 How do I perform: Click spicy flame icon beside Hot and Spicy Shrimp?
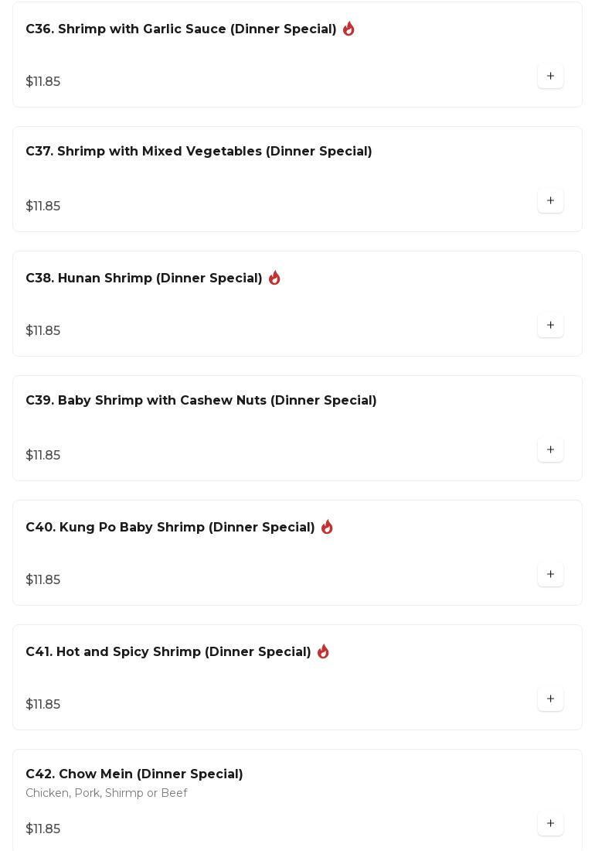(323, 651)
